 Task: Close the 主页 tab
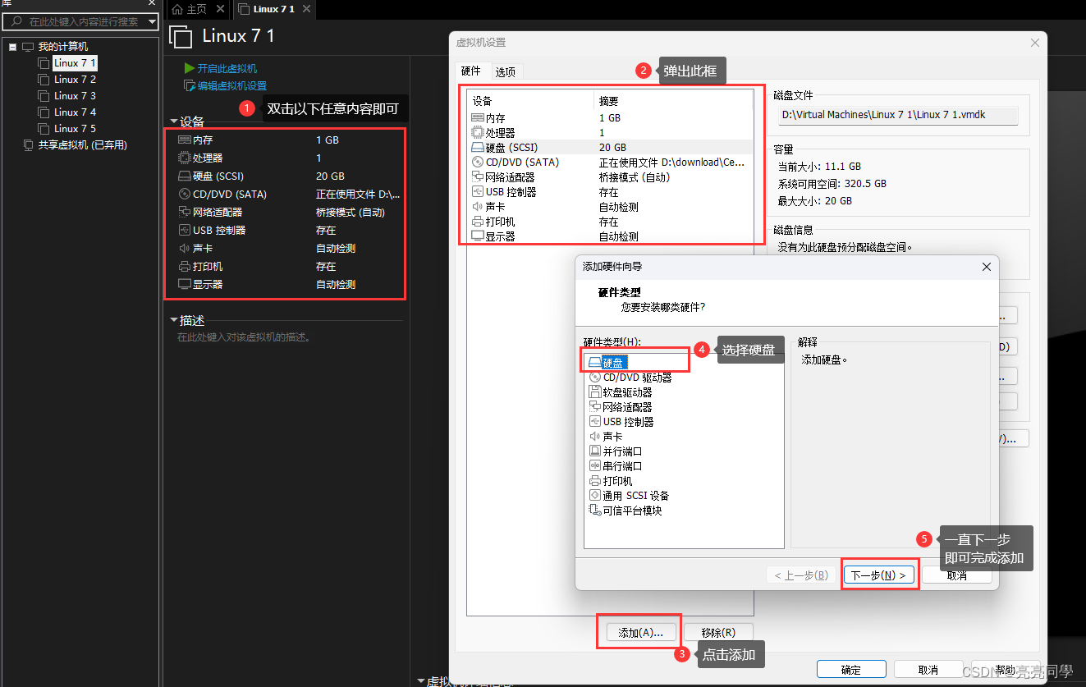click(x=220, y=9)
